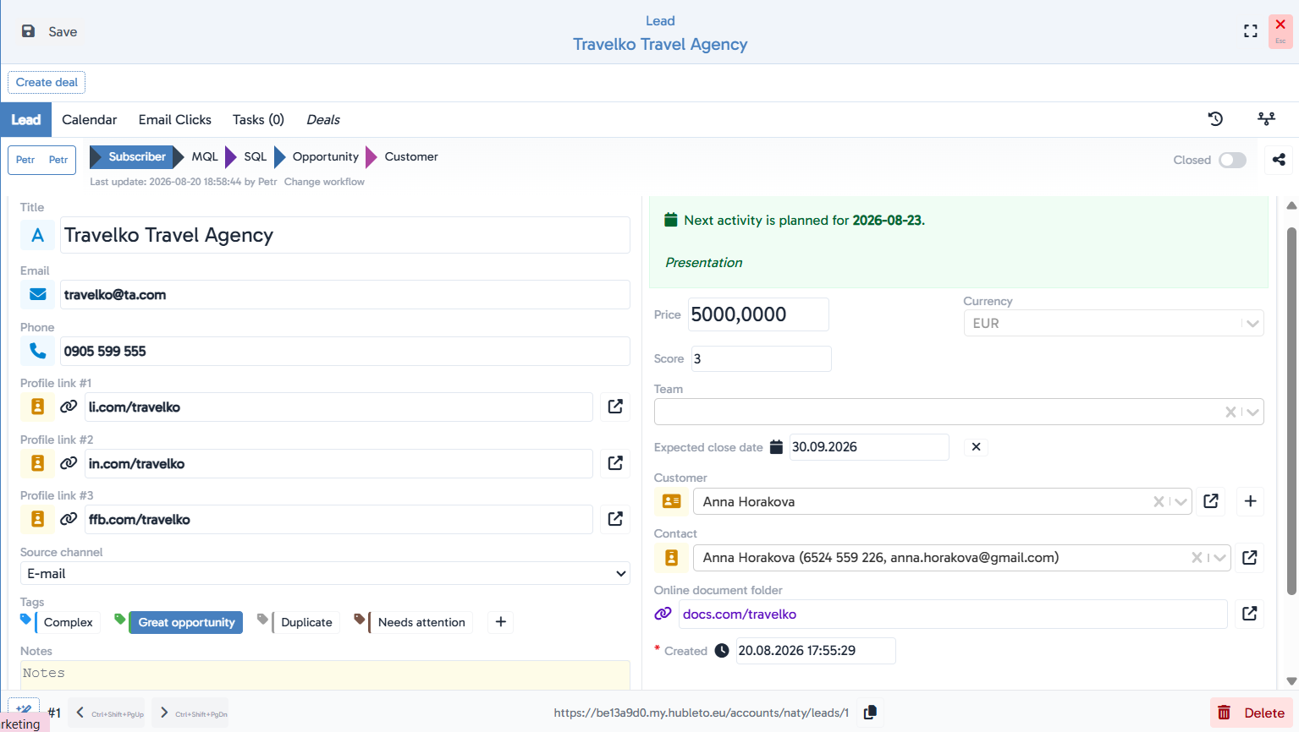Click the Save floppy disk icon
Image resolution: width=1299 pixels, height=732 pixels.
[28, 31]
